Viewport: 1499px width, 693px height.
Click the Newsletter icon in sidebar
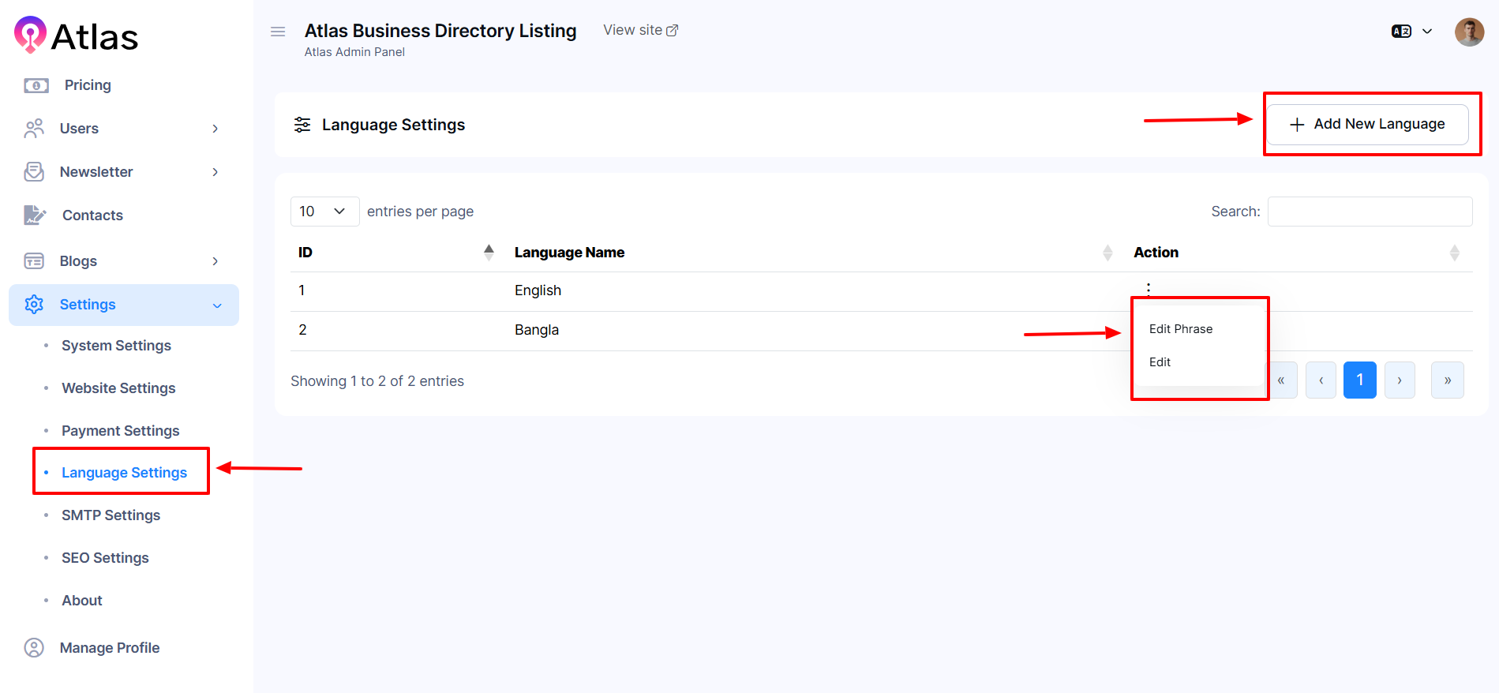pyautogui.click(x=34, y=172)
